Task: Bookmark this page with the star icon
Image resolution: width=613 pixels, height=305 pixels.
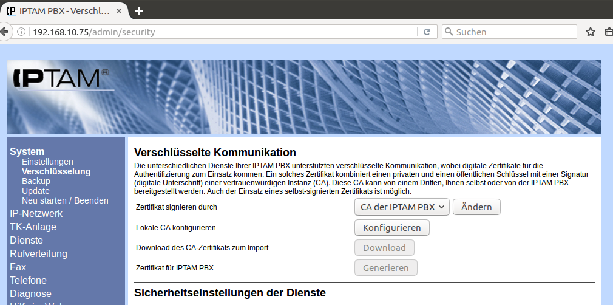Action: [x=590, y=32]
